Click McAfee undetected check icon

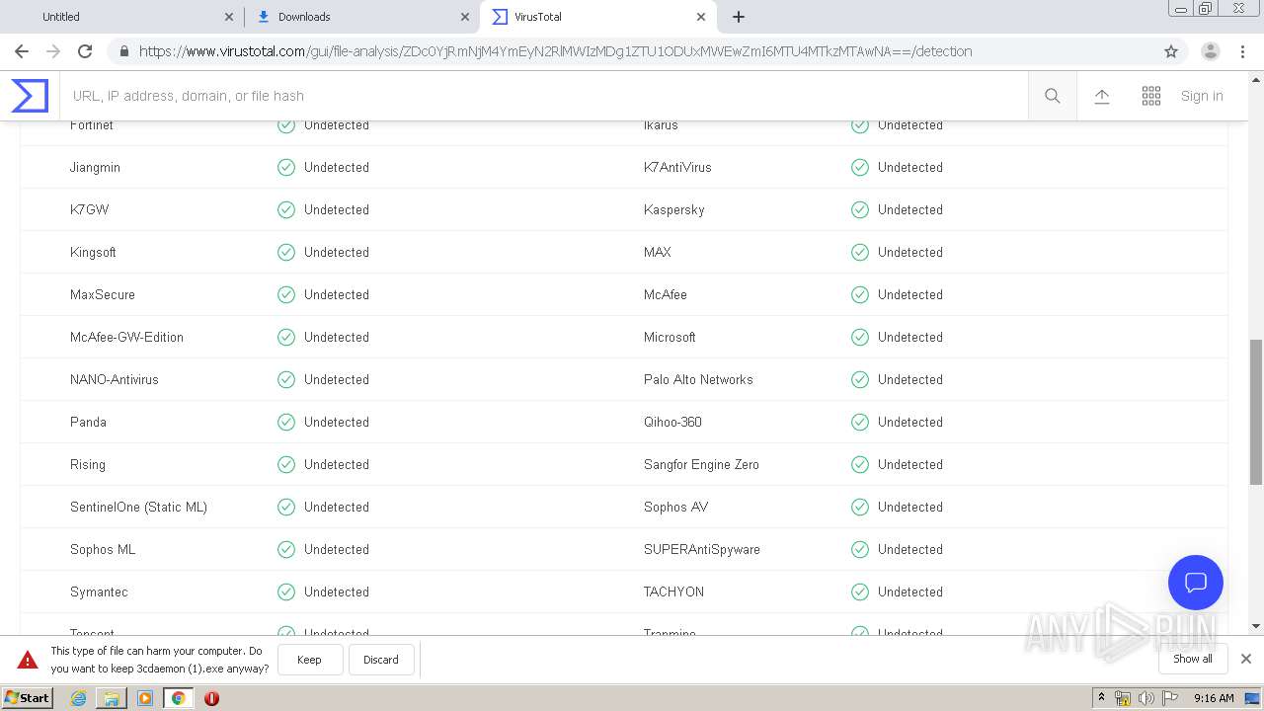point(860,294)
